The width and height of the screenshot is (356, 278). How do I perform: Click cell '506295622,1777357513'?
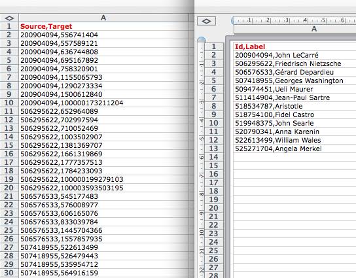coord(103,162)
